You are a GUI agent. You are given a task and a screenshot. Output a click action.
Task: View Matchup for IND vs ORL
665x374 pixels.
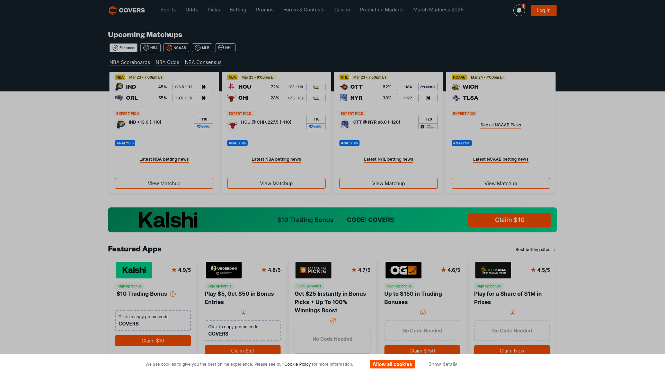pyautogui.click(x=164, y=184)
